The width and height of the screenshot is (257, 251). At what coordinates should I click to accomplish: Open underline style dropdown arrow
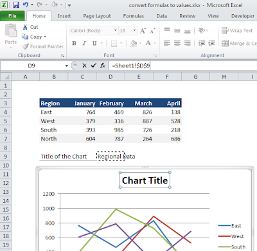[x=102, y=44]
